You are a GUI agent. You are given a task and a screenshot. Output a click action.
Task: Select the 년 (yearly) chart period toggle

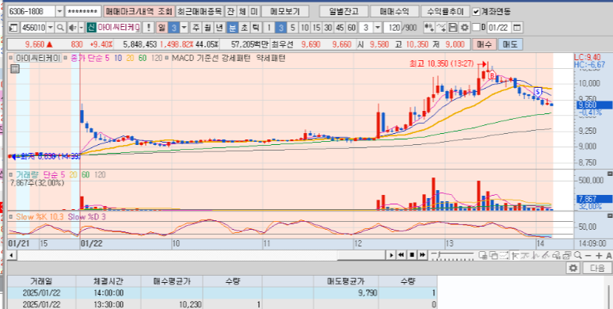219,28
